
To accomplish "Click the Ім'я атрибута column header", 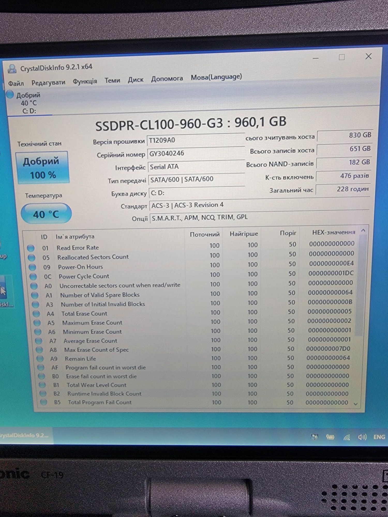I will (75, 237).
